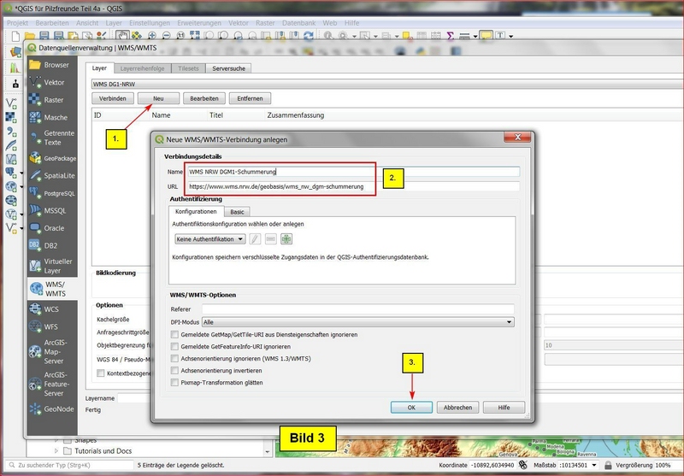Screen dimensions: 684x476
Task: Select the WMS/WMTS source entry
Action: click(52, 289)
